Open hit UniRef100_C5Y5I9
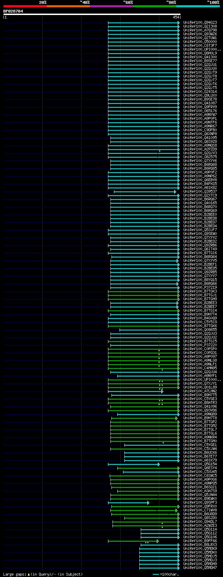 pyautogui.click(x=200, y=322)
